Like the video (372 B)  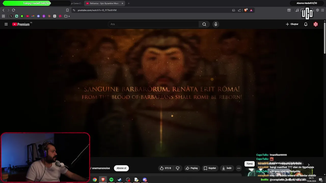pos(166,168)
